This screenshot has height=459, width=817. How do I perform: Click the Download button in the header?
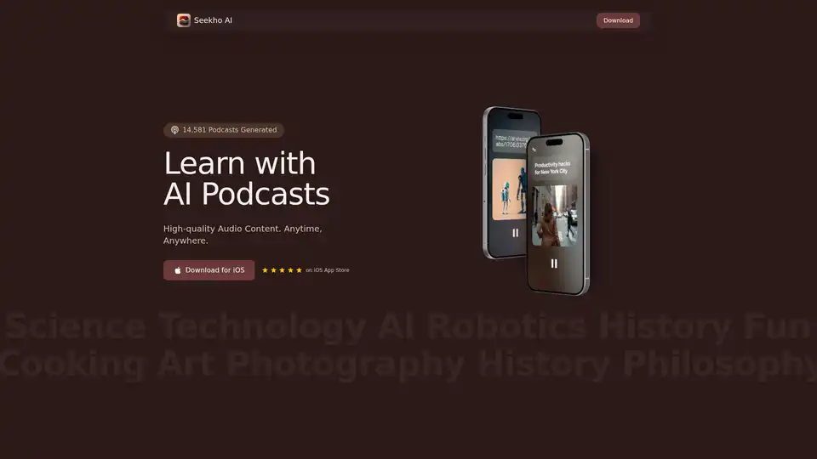pyautogui.click(x=618, y=20)
